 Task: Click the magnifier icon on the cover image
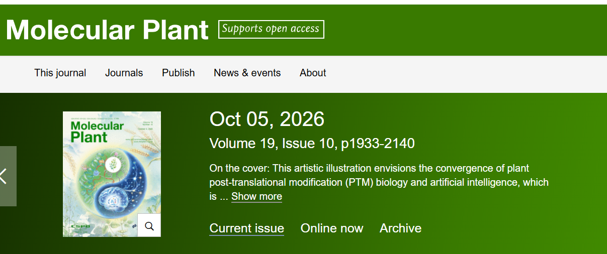[x=149, y=225]
